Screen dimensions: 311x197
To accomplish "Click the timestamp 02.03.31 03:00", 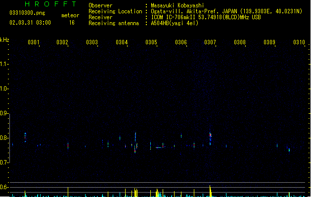I will pyautogui.click(x=30, y=23).
